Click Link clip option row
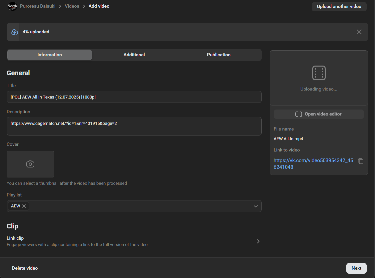Image resolution: width=375 pixels, height=278 pixels. pos(134,241)
